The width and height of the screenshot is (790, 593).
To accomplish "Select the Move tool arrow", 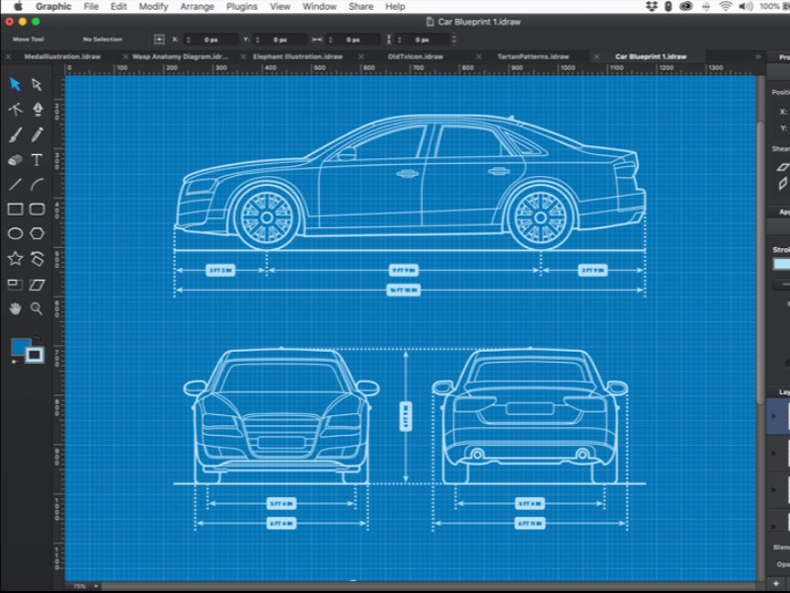I will (x=15, y=84).
